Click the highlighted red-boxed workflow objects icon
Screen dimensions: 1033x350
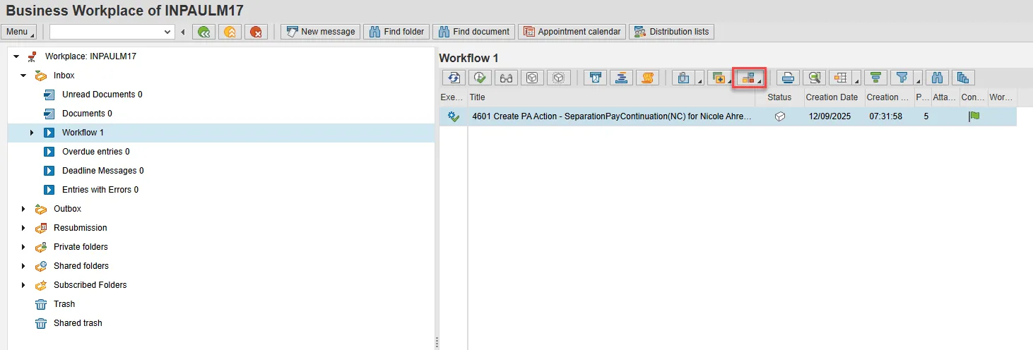coord(750,78)
